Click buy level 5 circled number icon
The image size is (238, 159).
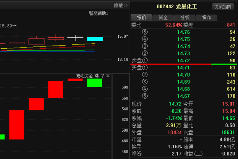coord(145,96)
